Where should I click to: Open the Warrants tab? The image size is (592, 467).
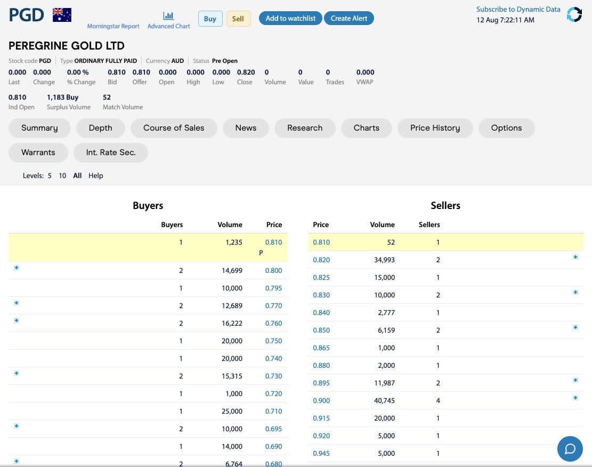click(x=38, y=152)
